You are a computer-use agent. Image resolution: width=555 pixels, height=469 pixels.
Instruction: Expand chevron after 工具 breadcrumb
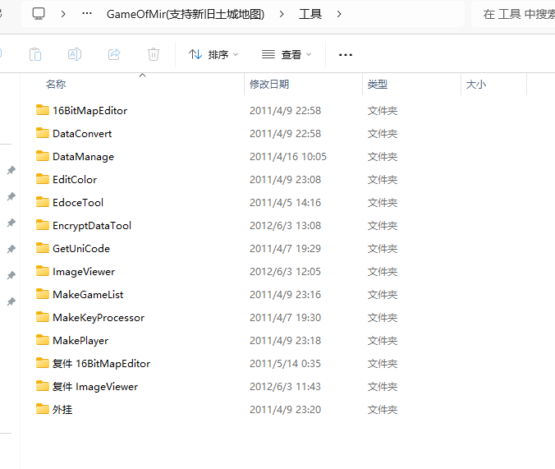[x=339, y=14]
